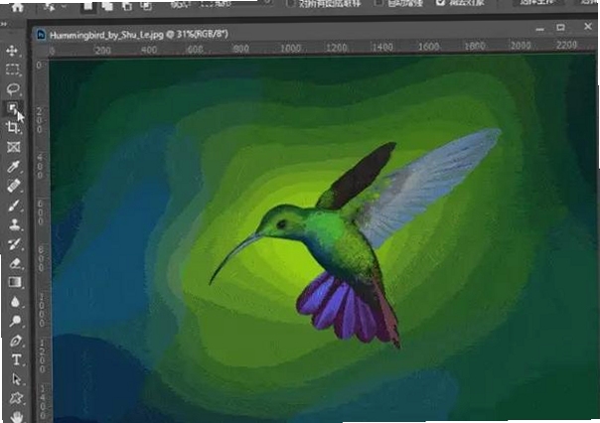Screen dimensions: 600x423
Task: Select the Horizontal Type tool
Action: (16, 359)
